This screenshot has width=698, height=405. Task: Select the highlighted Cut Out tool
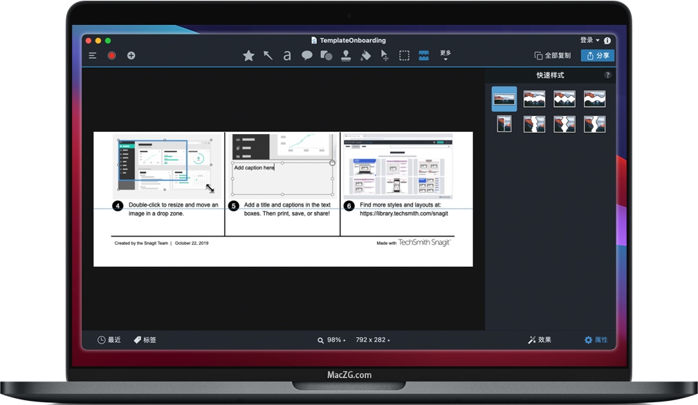pos(423,55)
